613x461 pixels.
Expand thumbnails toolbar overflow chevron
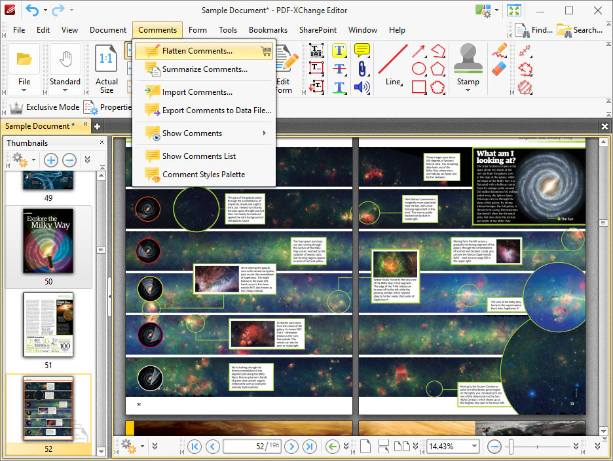88,160
